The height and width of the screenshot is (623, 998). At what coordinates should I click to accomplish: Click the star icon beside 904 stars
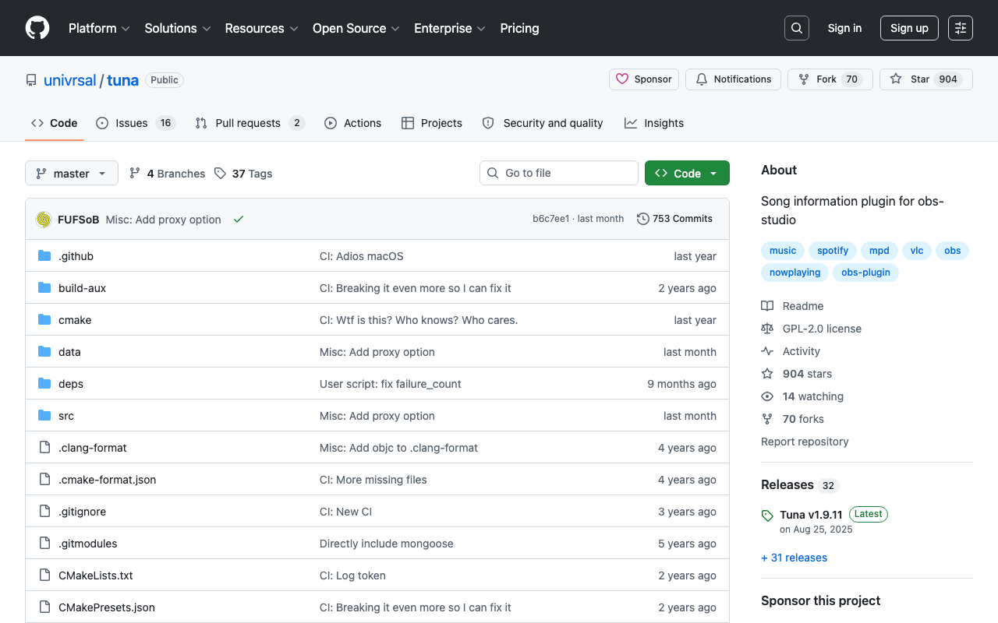767,374
